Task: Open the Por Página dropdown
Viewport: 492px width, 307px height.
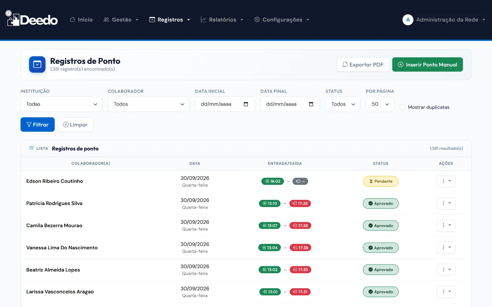Action: [x=380, y=104]
